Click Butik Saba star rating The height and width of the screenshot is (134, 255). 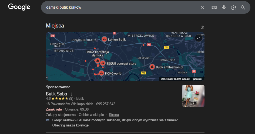click(60, 99)
